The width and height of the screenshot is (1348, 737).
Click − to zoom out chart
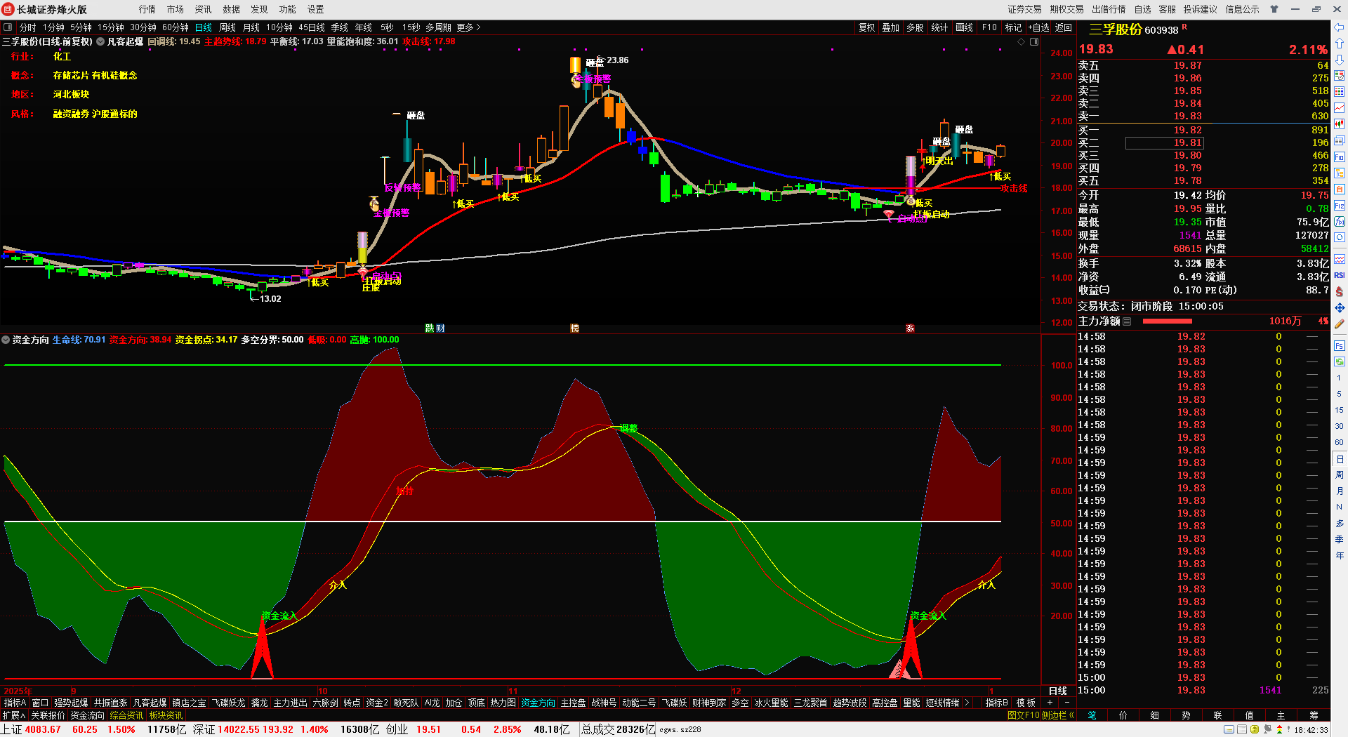tap(1066, 703)
